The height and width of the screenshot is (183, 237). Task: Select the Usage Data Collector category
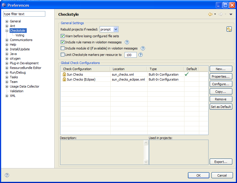click(24, 86)
